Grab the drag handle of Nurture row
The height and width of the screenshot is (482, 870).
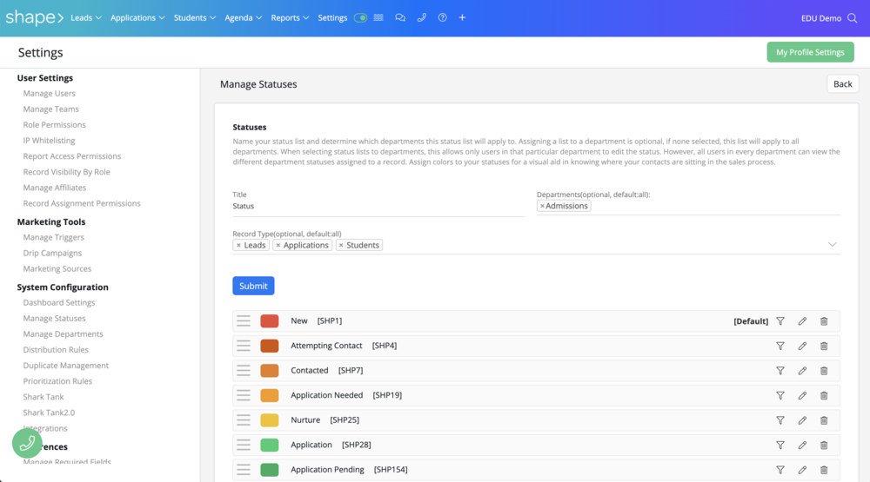click(x=244, y=420)
